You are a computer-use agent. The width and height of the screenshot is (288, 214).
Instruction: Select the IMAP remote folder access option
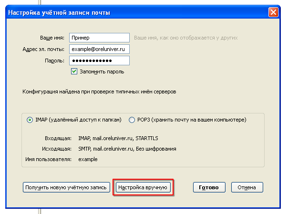pyautogui.click(x=30, y=120)
